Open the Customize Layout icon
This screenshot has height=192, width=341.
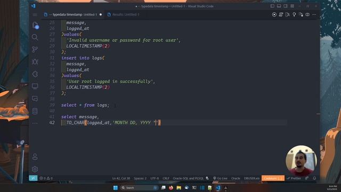pyautogui.click(x=293, y=6)
